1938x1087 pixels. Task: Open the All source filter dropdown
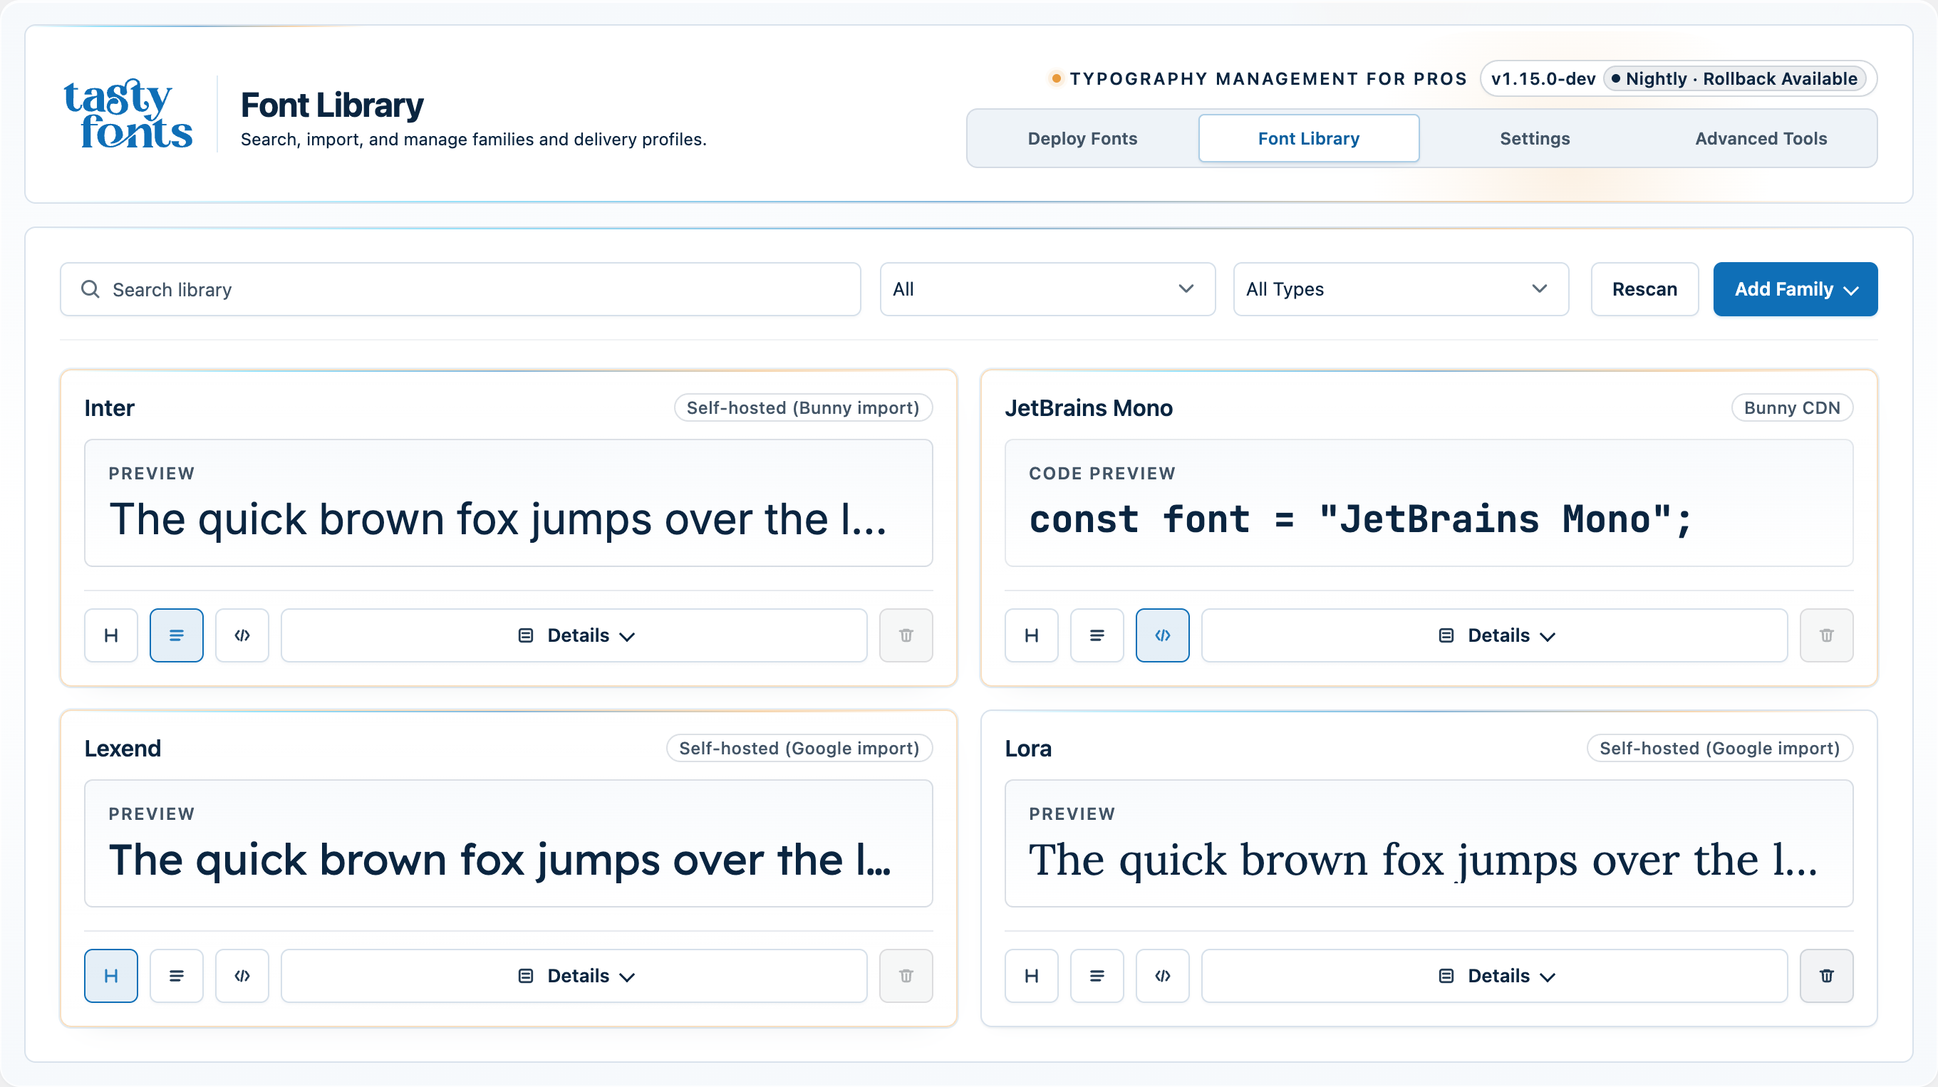coord(1047,289)
